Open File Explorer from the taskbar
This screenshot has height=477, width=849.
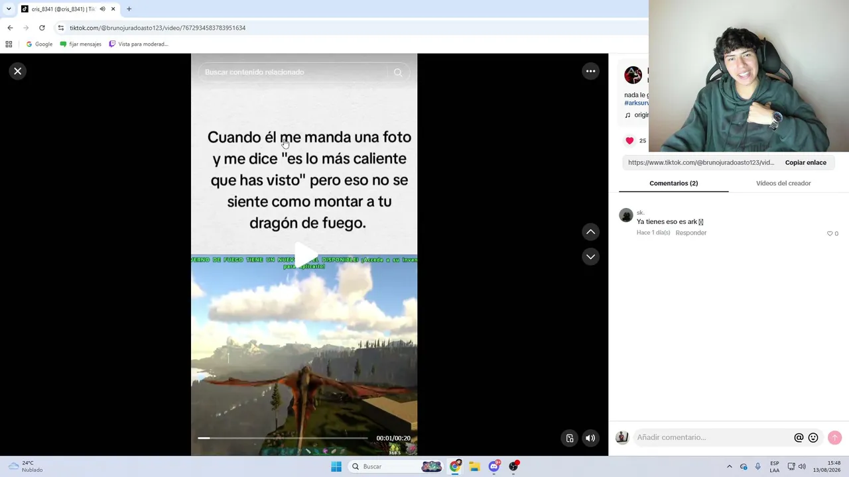click(474, 466)
